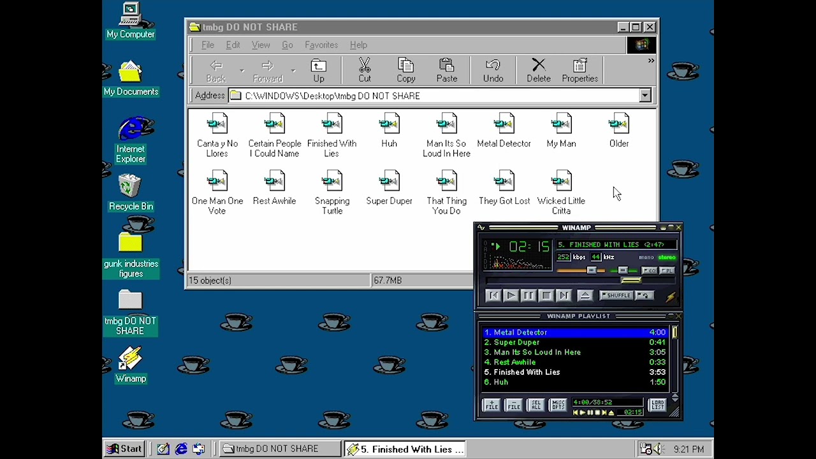Click the playlist LOAD LIST button
Image resolution: width=816 pixels, height=459 pixels.
point(657,405)
